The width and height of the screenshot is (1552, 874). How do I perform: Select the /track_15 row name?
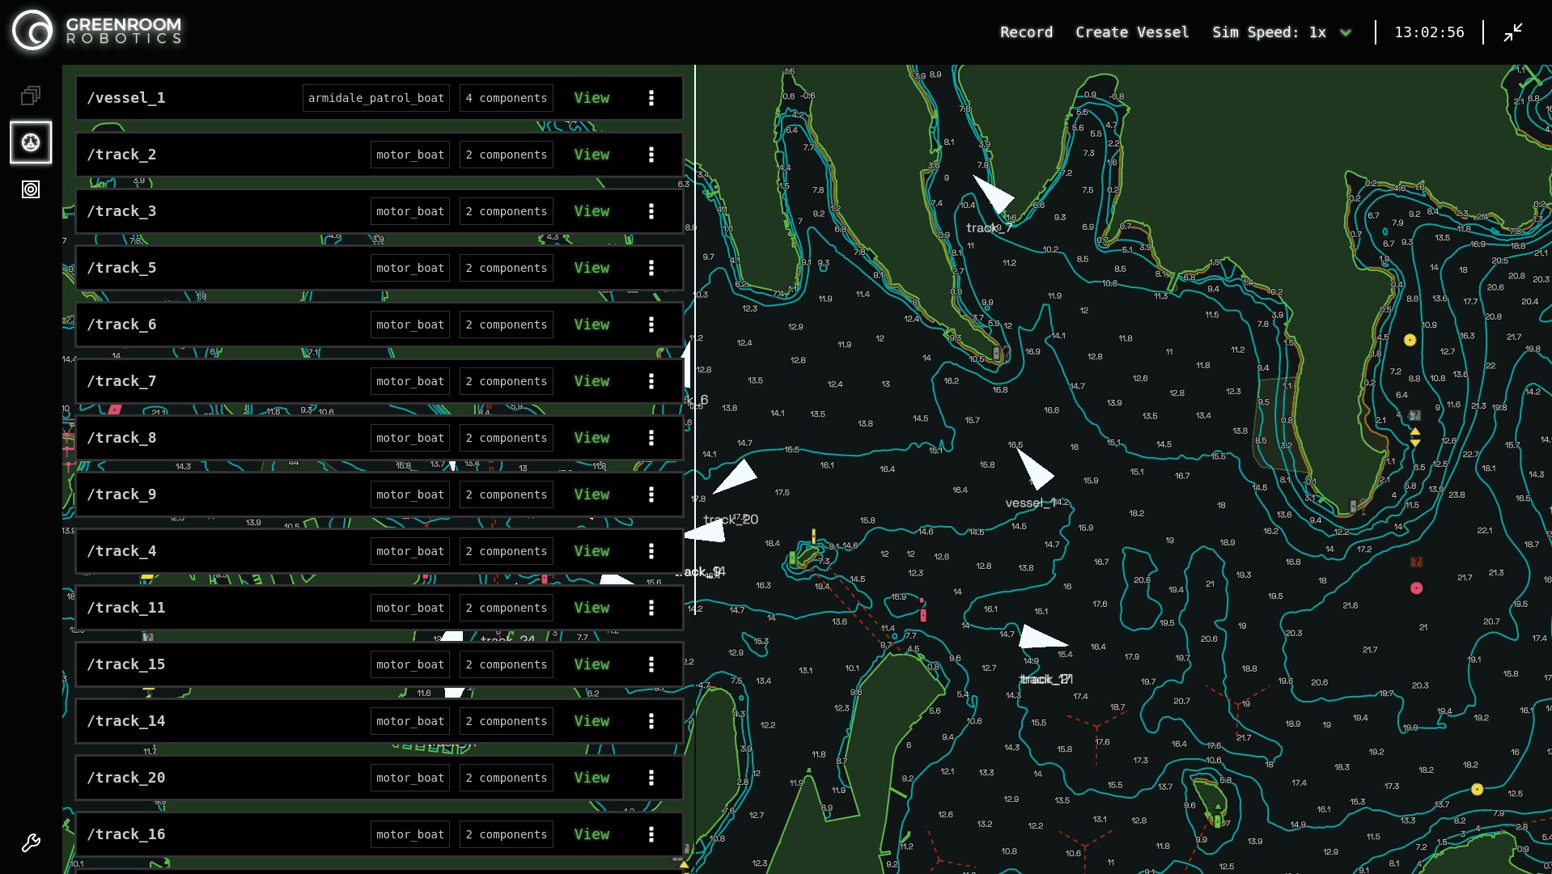point(126,664)
